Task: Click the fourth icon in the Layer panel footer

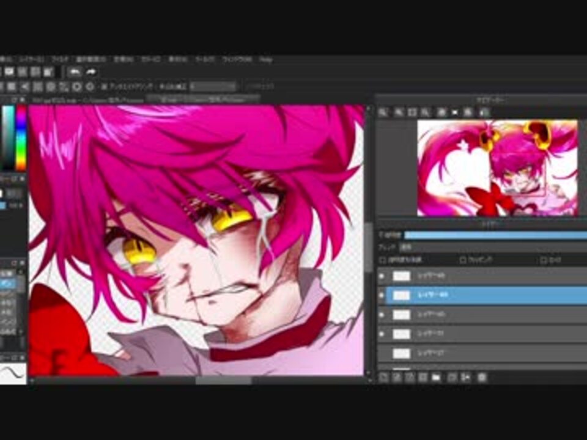Action: [x=423, y=378]
